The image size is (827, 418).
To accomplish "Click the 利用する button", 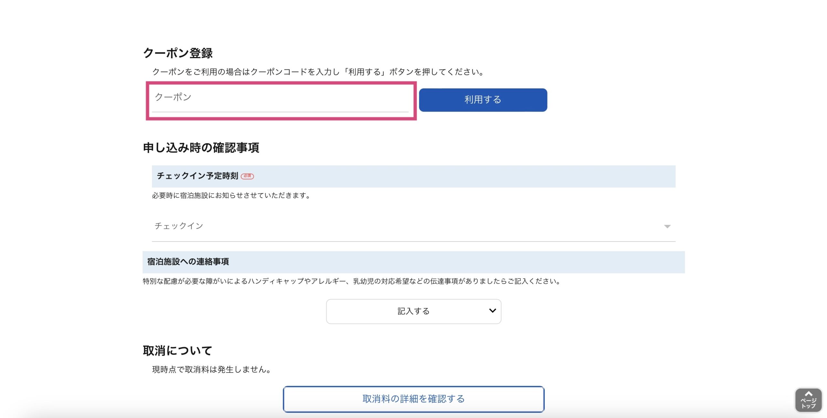I will [483, 100].
